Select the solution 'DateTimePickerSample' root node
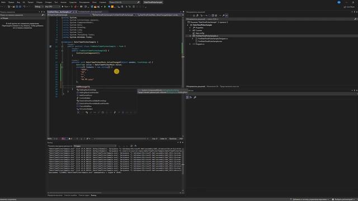 pyautogui.click(x=209, y=22)
